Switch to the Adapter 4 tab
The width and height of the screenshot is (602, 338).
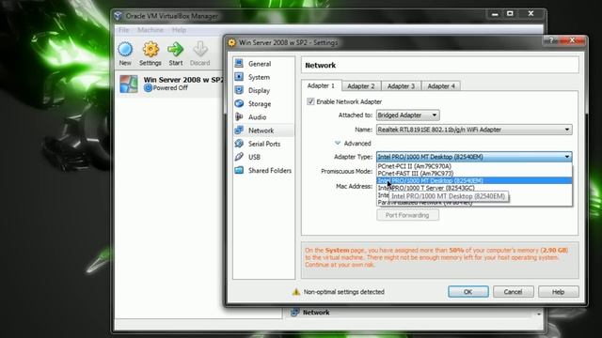click(441, 86)
